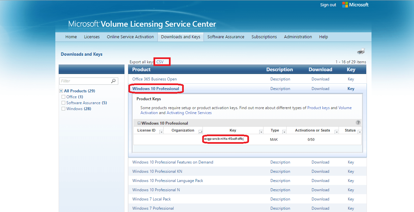
Task: Switch to the Subscriptions navigation tab
Action: pyautogui.click(x=264, y=37)
